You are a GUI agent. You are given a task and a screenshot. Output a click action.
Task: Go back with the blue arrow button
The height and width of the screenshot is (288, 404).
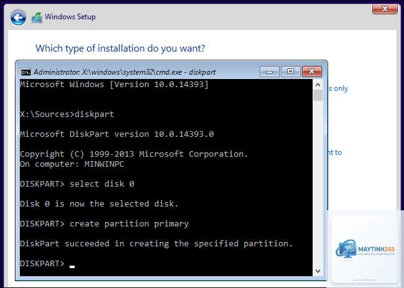coord(18,17)
